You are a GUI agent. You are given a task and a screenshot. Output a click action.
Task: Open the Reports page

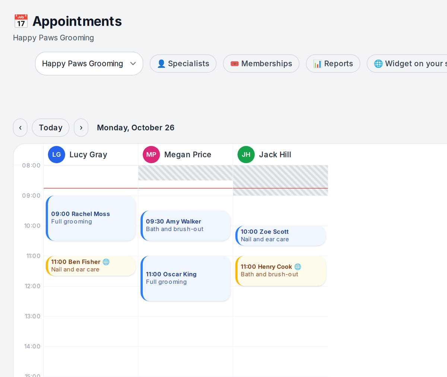333,64
